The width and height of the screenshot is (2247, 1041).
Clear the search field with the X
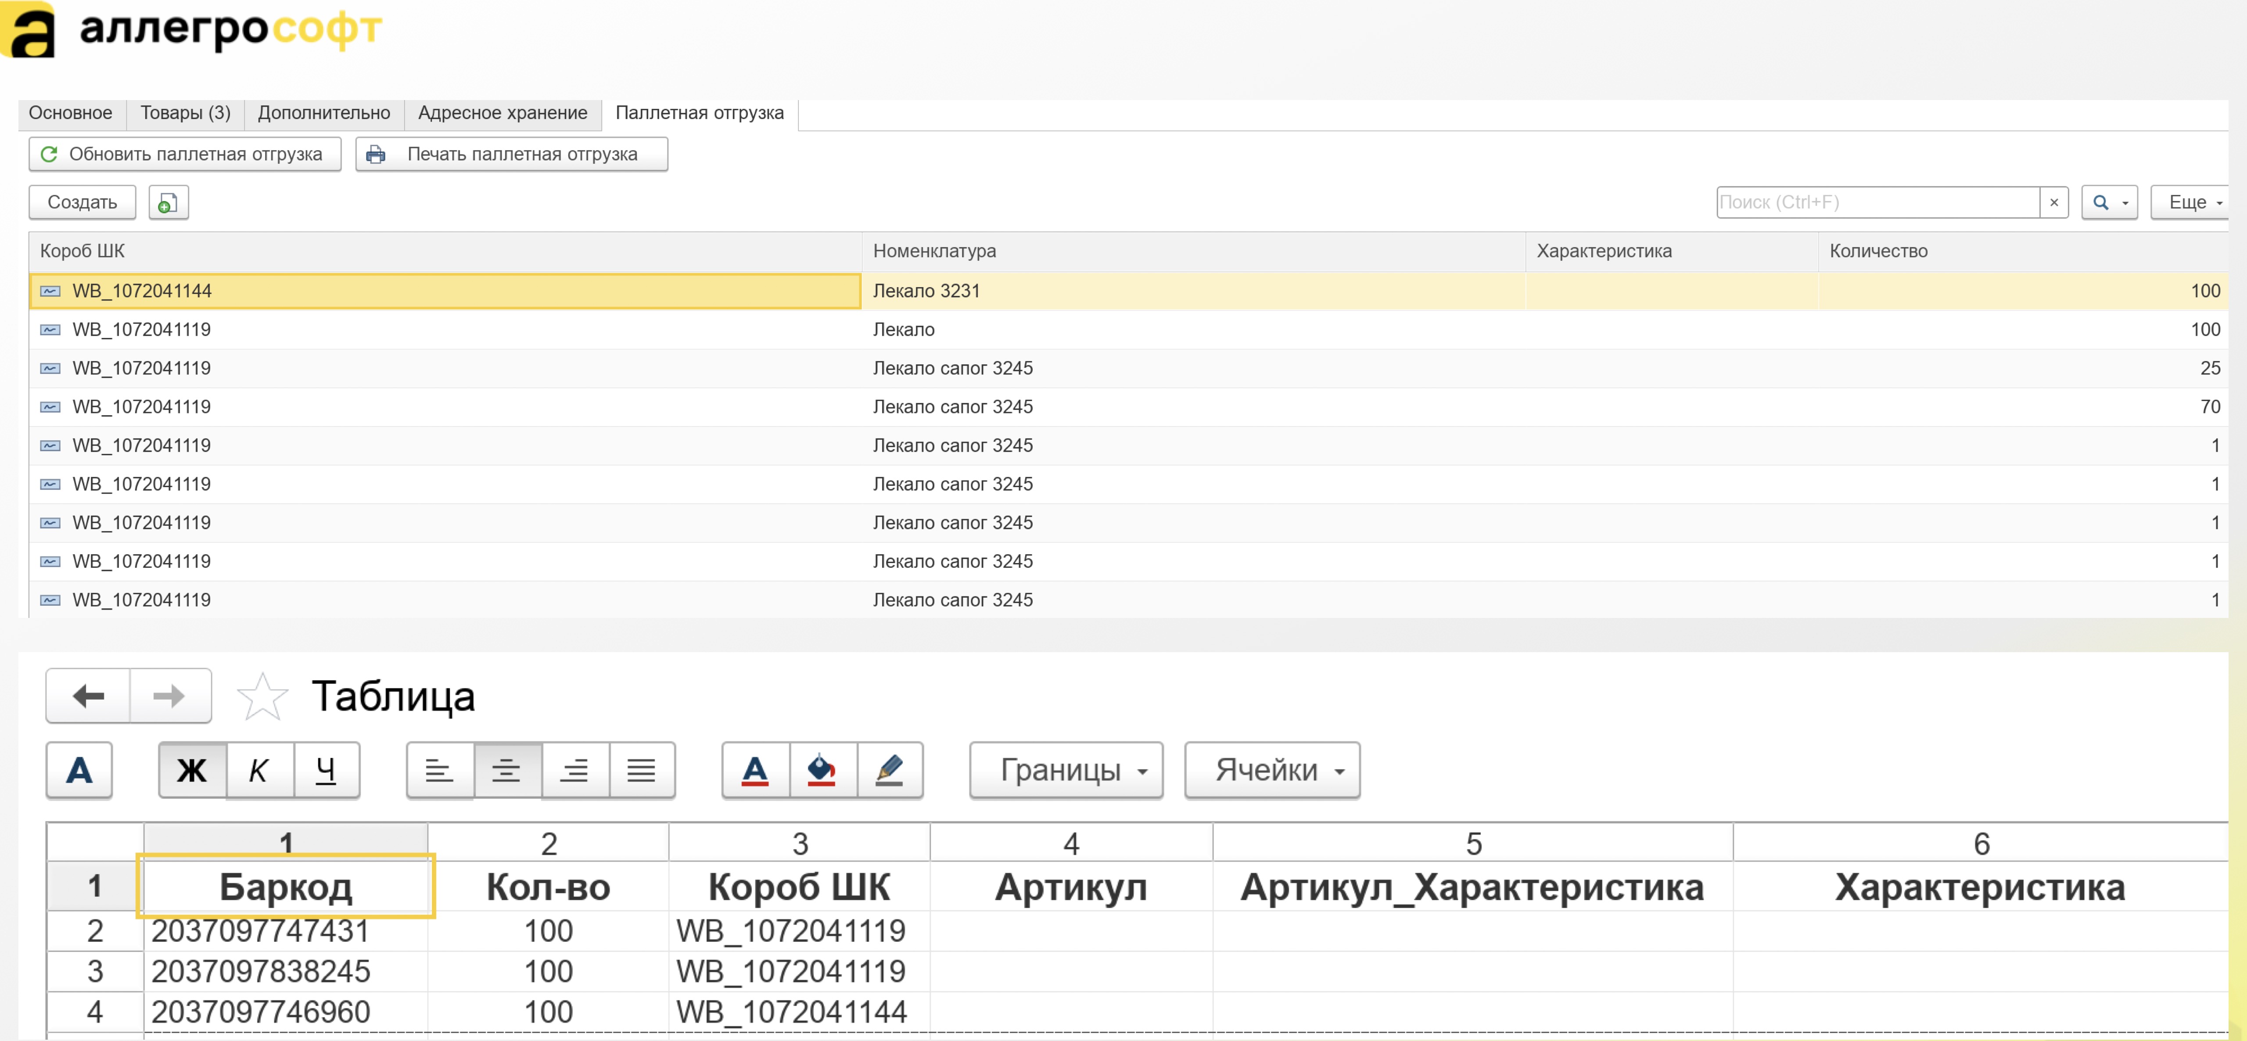[x=2053, y=202]
